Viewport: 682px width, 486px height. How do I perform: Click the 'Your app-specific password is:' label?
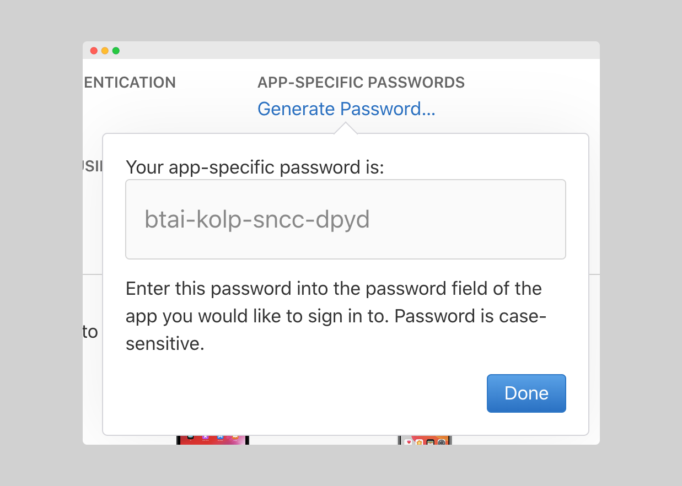pyautogui.click(x=255, y=167)
